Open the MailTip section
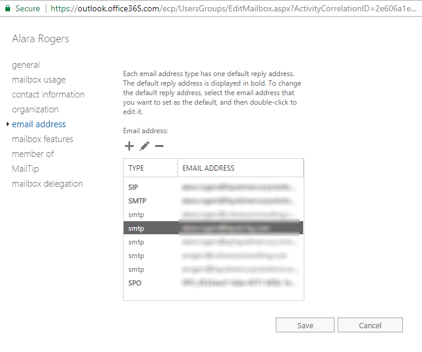Image resolution: width=422 pixels, height=352 pixels. coord(26,169)
